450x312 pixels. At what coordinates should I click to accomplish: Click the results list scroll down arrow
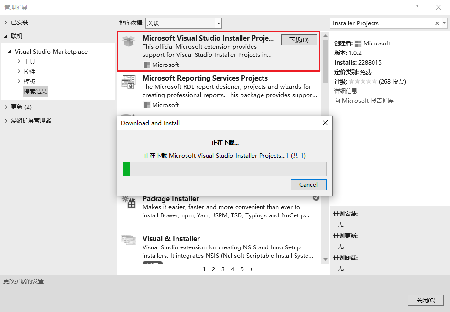pos(325,259)
